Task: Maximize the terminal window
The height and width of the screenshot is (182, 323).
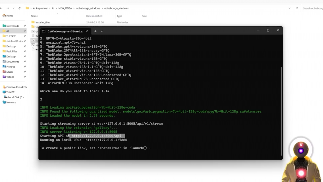Action: click(268, 30)
